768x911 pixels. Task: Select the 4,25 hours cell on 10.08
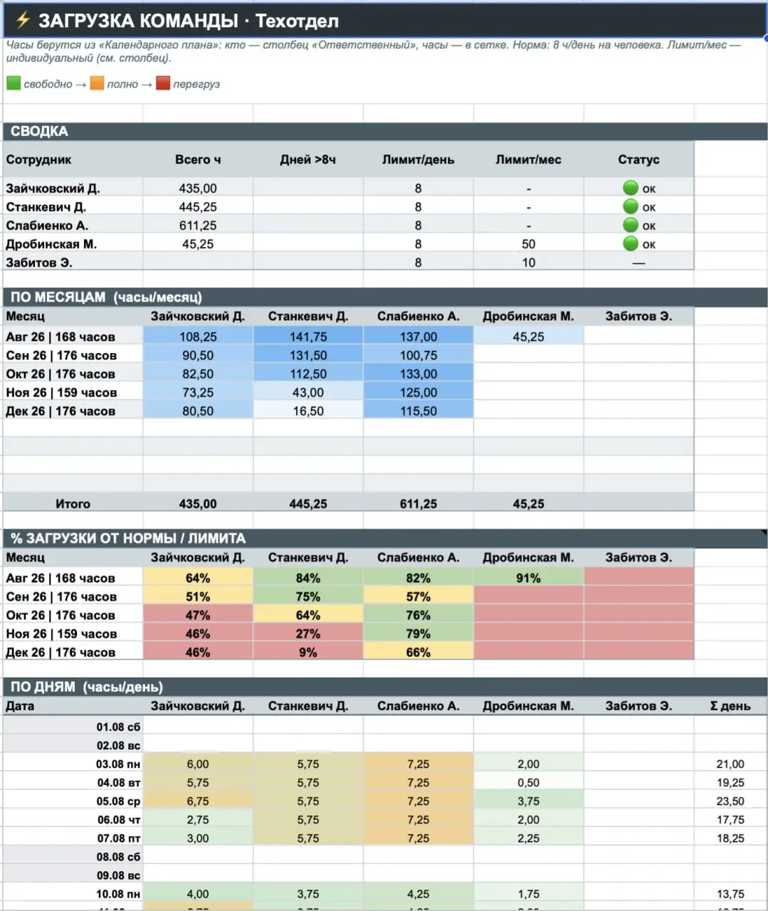(x=419, y=893)
